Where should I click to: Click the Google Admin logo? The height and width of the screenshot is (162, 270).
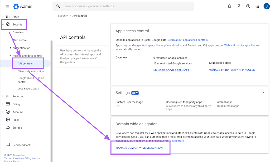click(x=23, y=6)
